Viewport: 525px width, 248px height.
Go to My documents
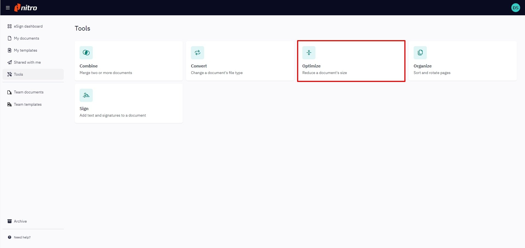click(26, 38)
